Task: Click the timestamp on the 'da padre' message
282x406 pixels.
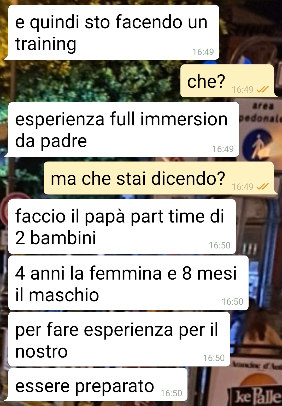Action: click(223, 149)
